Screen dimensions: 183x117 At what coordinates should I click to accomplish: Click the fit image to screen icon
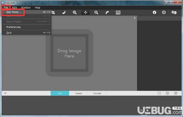118,12
